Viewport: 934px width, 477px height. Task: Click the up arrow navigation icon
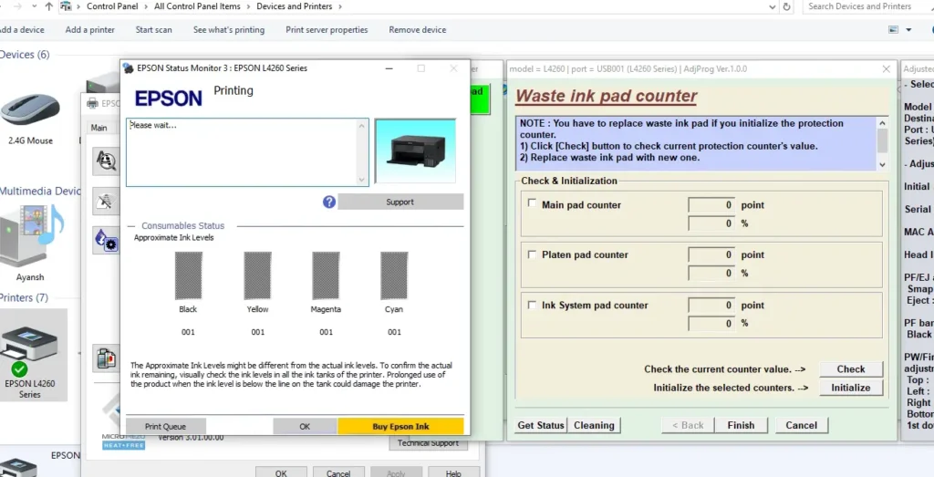click(49, 6)
